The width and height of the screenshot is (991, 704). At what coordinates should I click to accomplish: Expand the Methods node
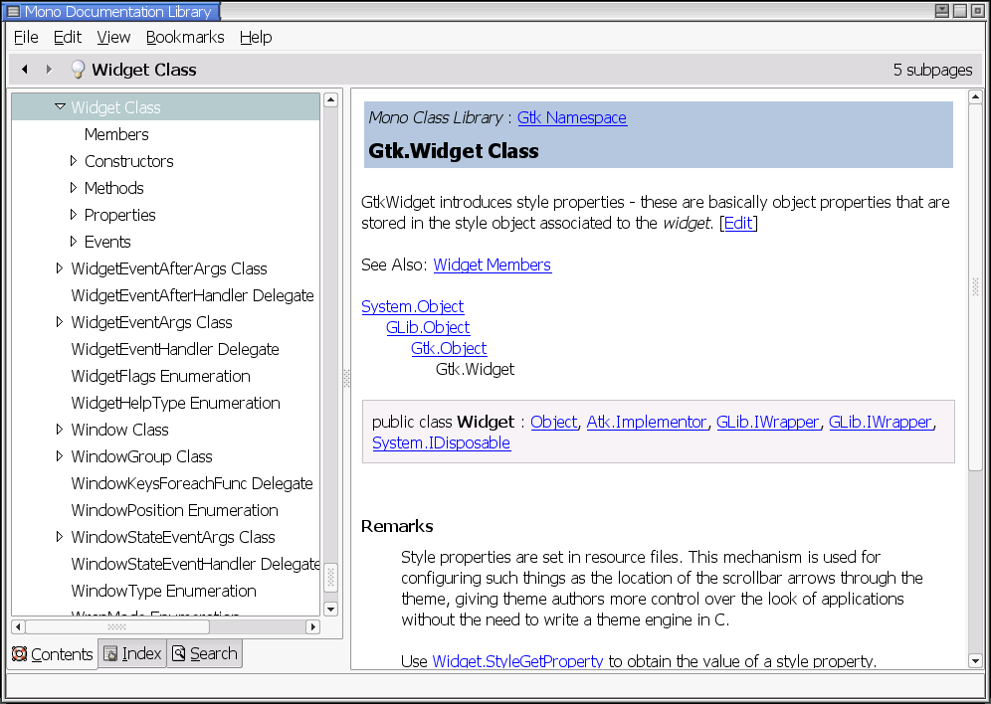[x=74, y=188]
